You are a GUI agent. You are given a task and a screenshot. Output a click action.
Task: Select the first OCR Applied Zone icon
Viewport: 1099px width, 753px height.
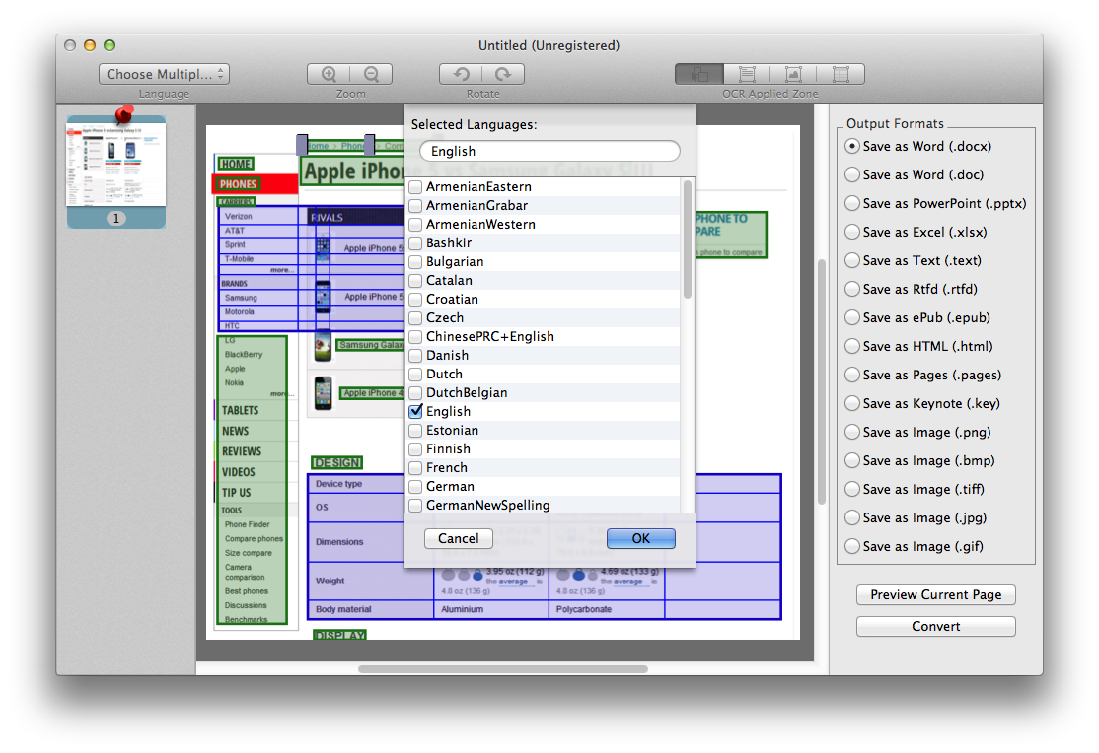click(x=699, y=74)
